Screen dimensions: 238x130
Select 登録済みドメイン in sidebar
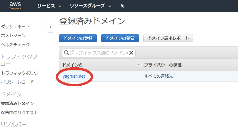tap(17, 104)
